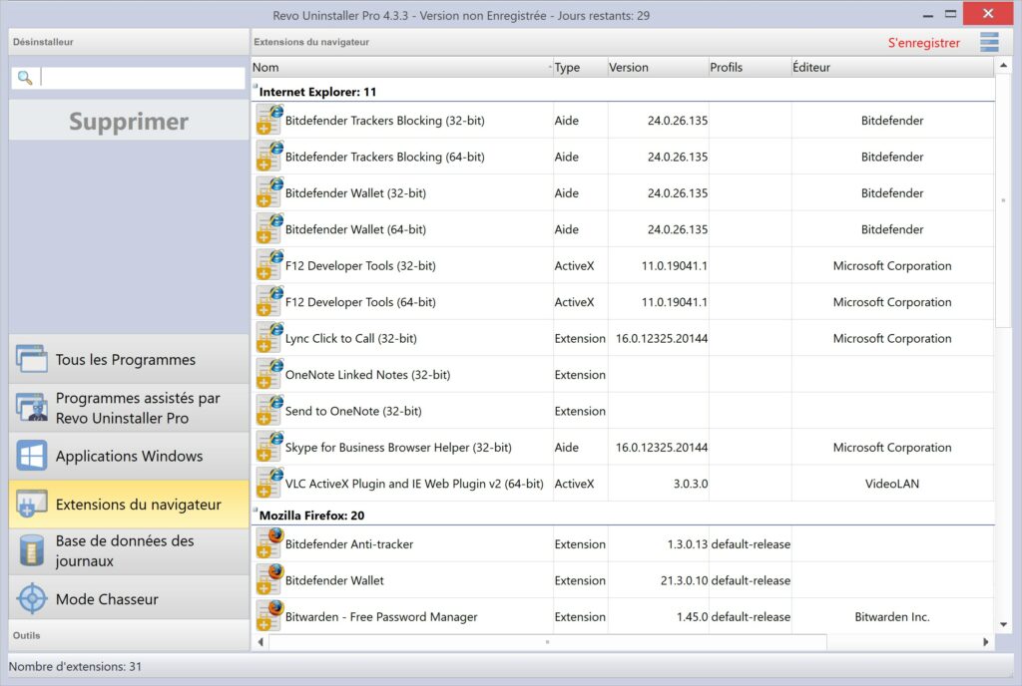The image size is (1022, 686).
Task: Click the horizontal scroll left arrow
Action: coord(260,642)
